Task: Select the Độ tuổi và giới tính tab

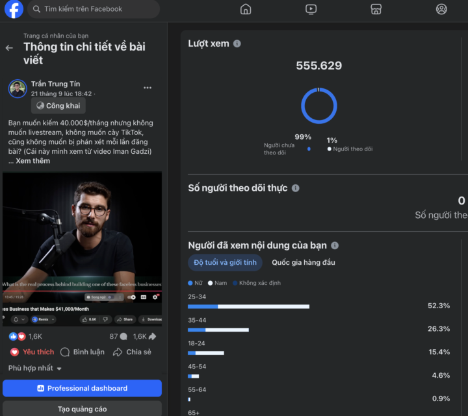Action: click(x=225, y=262)
